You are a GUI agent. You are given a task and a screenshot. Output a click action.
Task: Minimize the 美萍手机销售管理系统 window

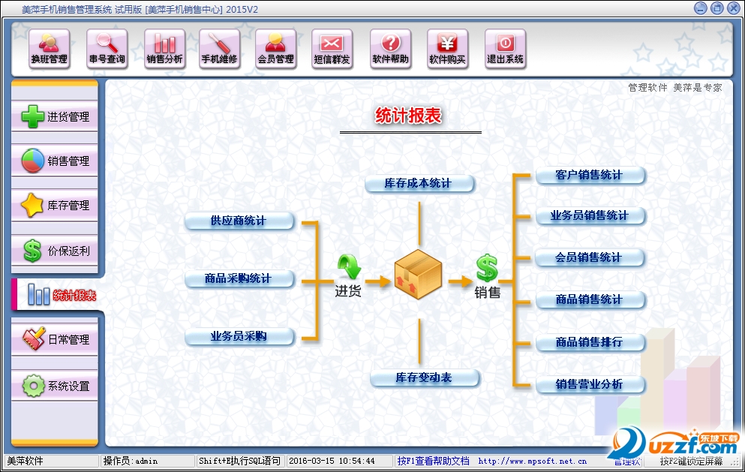point(700,8)
